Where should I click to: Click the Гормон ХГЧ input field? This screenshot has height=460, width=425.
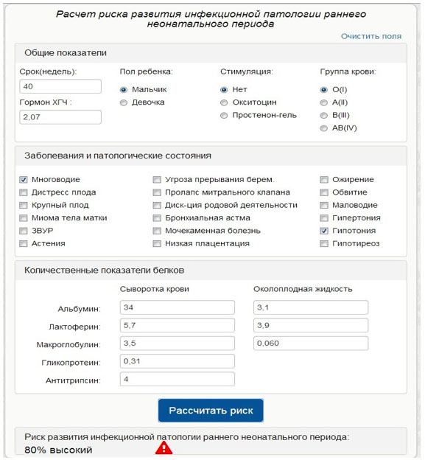[x=60, y=117]
